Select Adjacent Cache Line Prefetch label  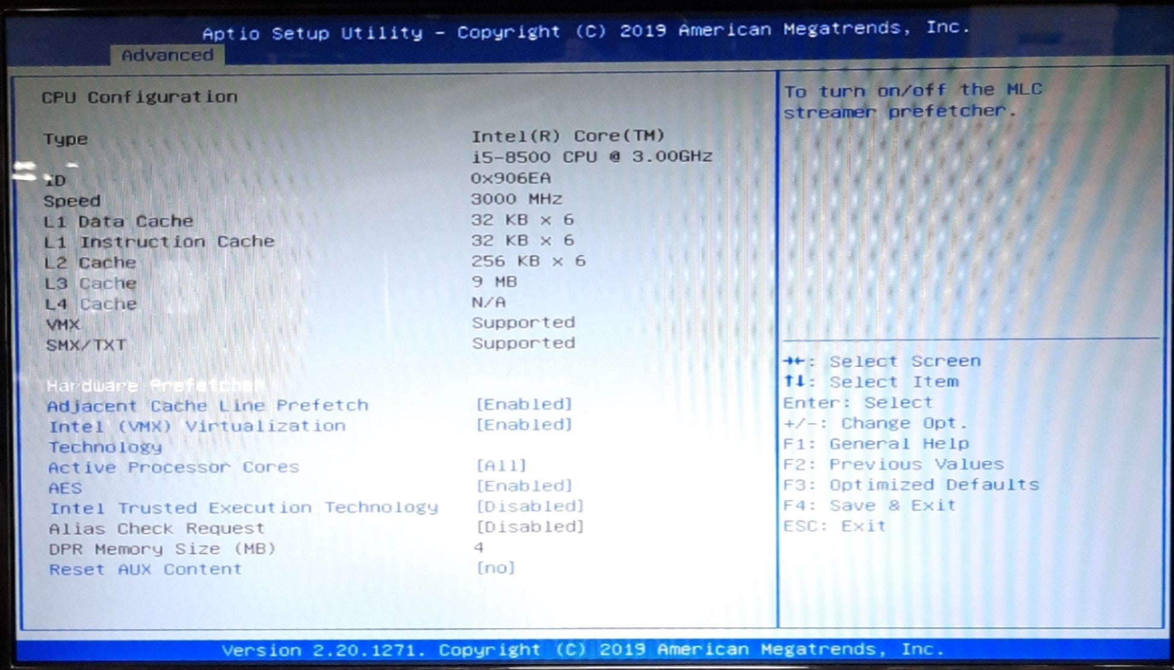[x=208, y=406]
